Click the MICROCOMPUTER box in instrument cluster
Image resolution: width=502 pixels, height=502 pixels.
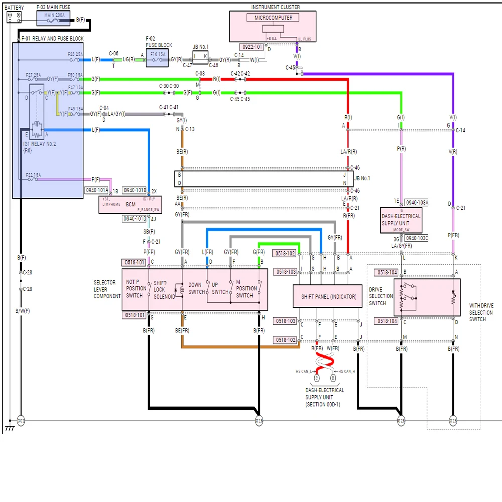[273, 18]
